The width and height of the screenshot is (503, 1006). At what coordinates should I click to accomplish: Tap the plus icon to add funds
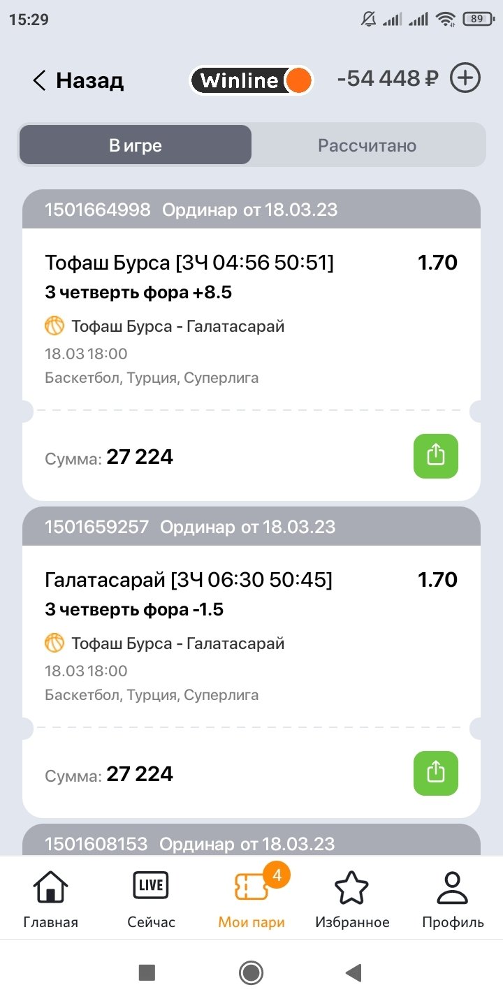coord(465,78)
